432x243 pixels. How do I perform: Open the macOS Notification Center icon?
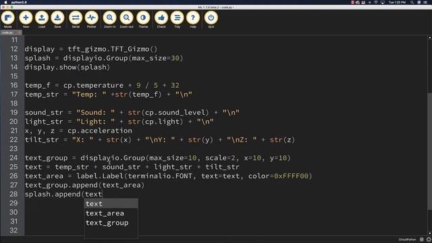coord(425,2)
